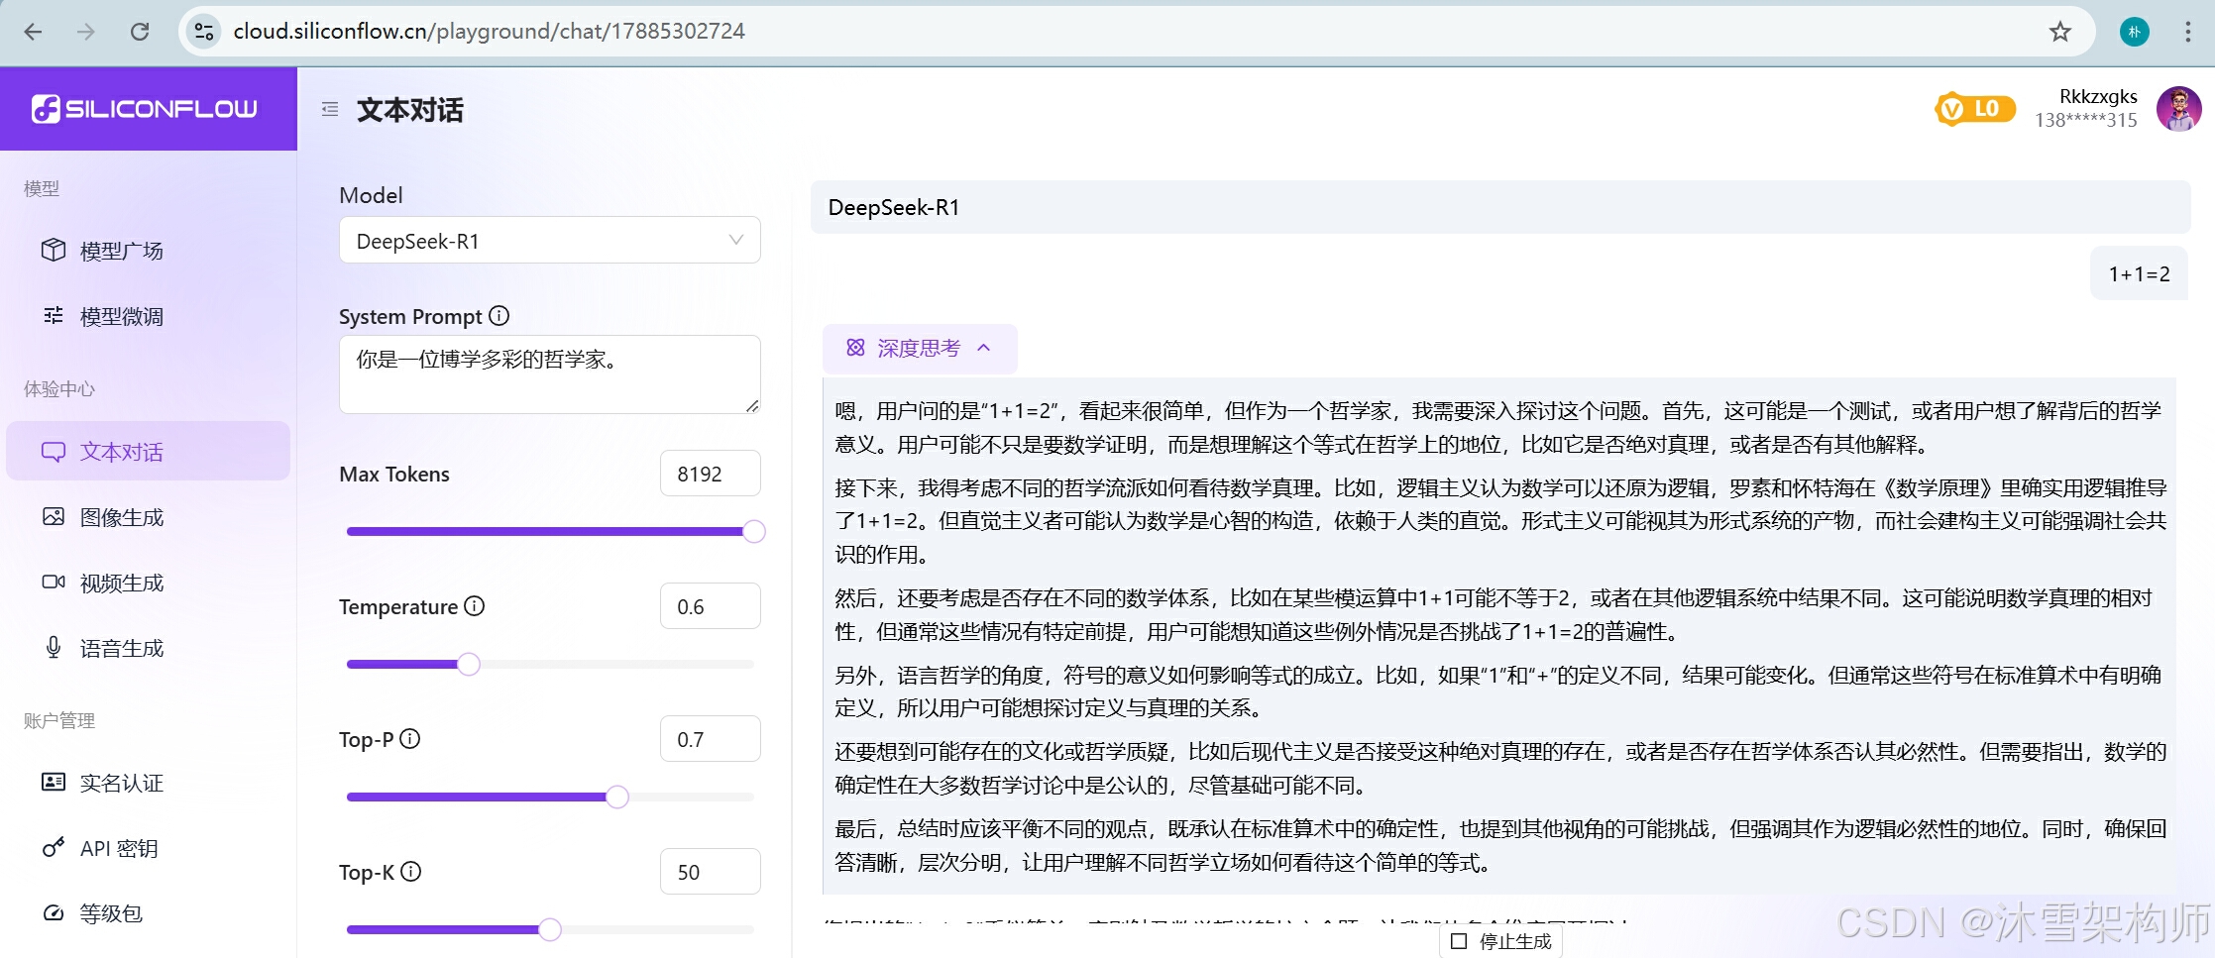Screen dimensions: 2215x958
Task: Click the 文本对话 page title
Action: (410, 110)
